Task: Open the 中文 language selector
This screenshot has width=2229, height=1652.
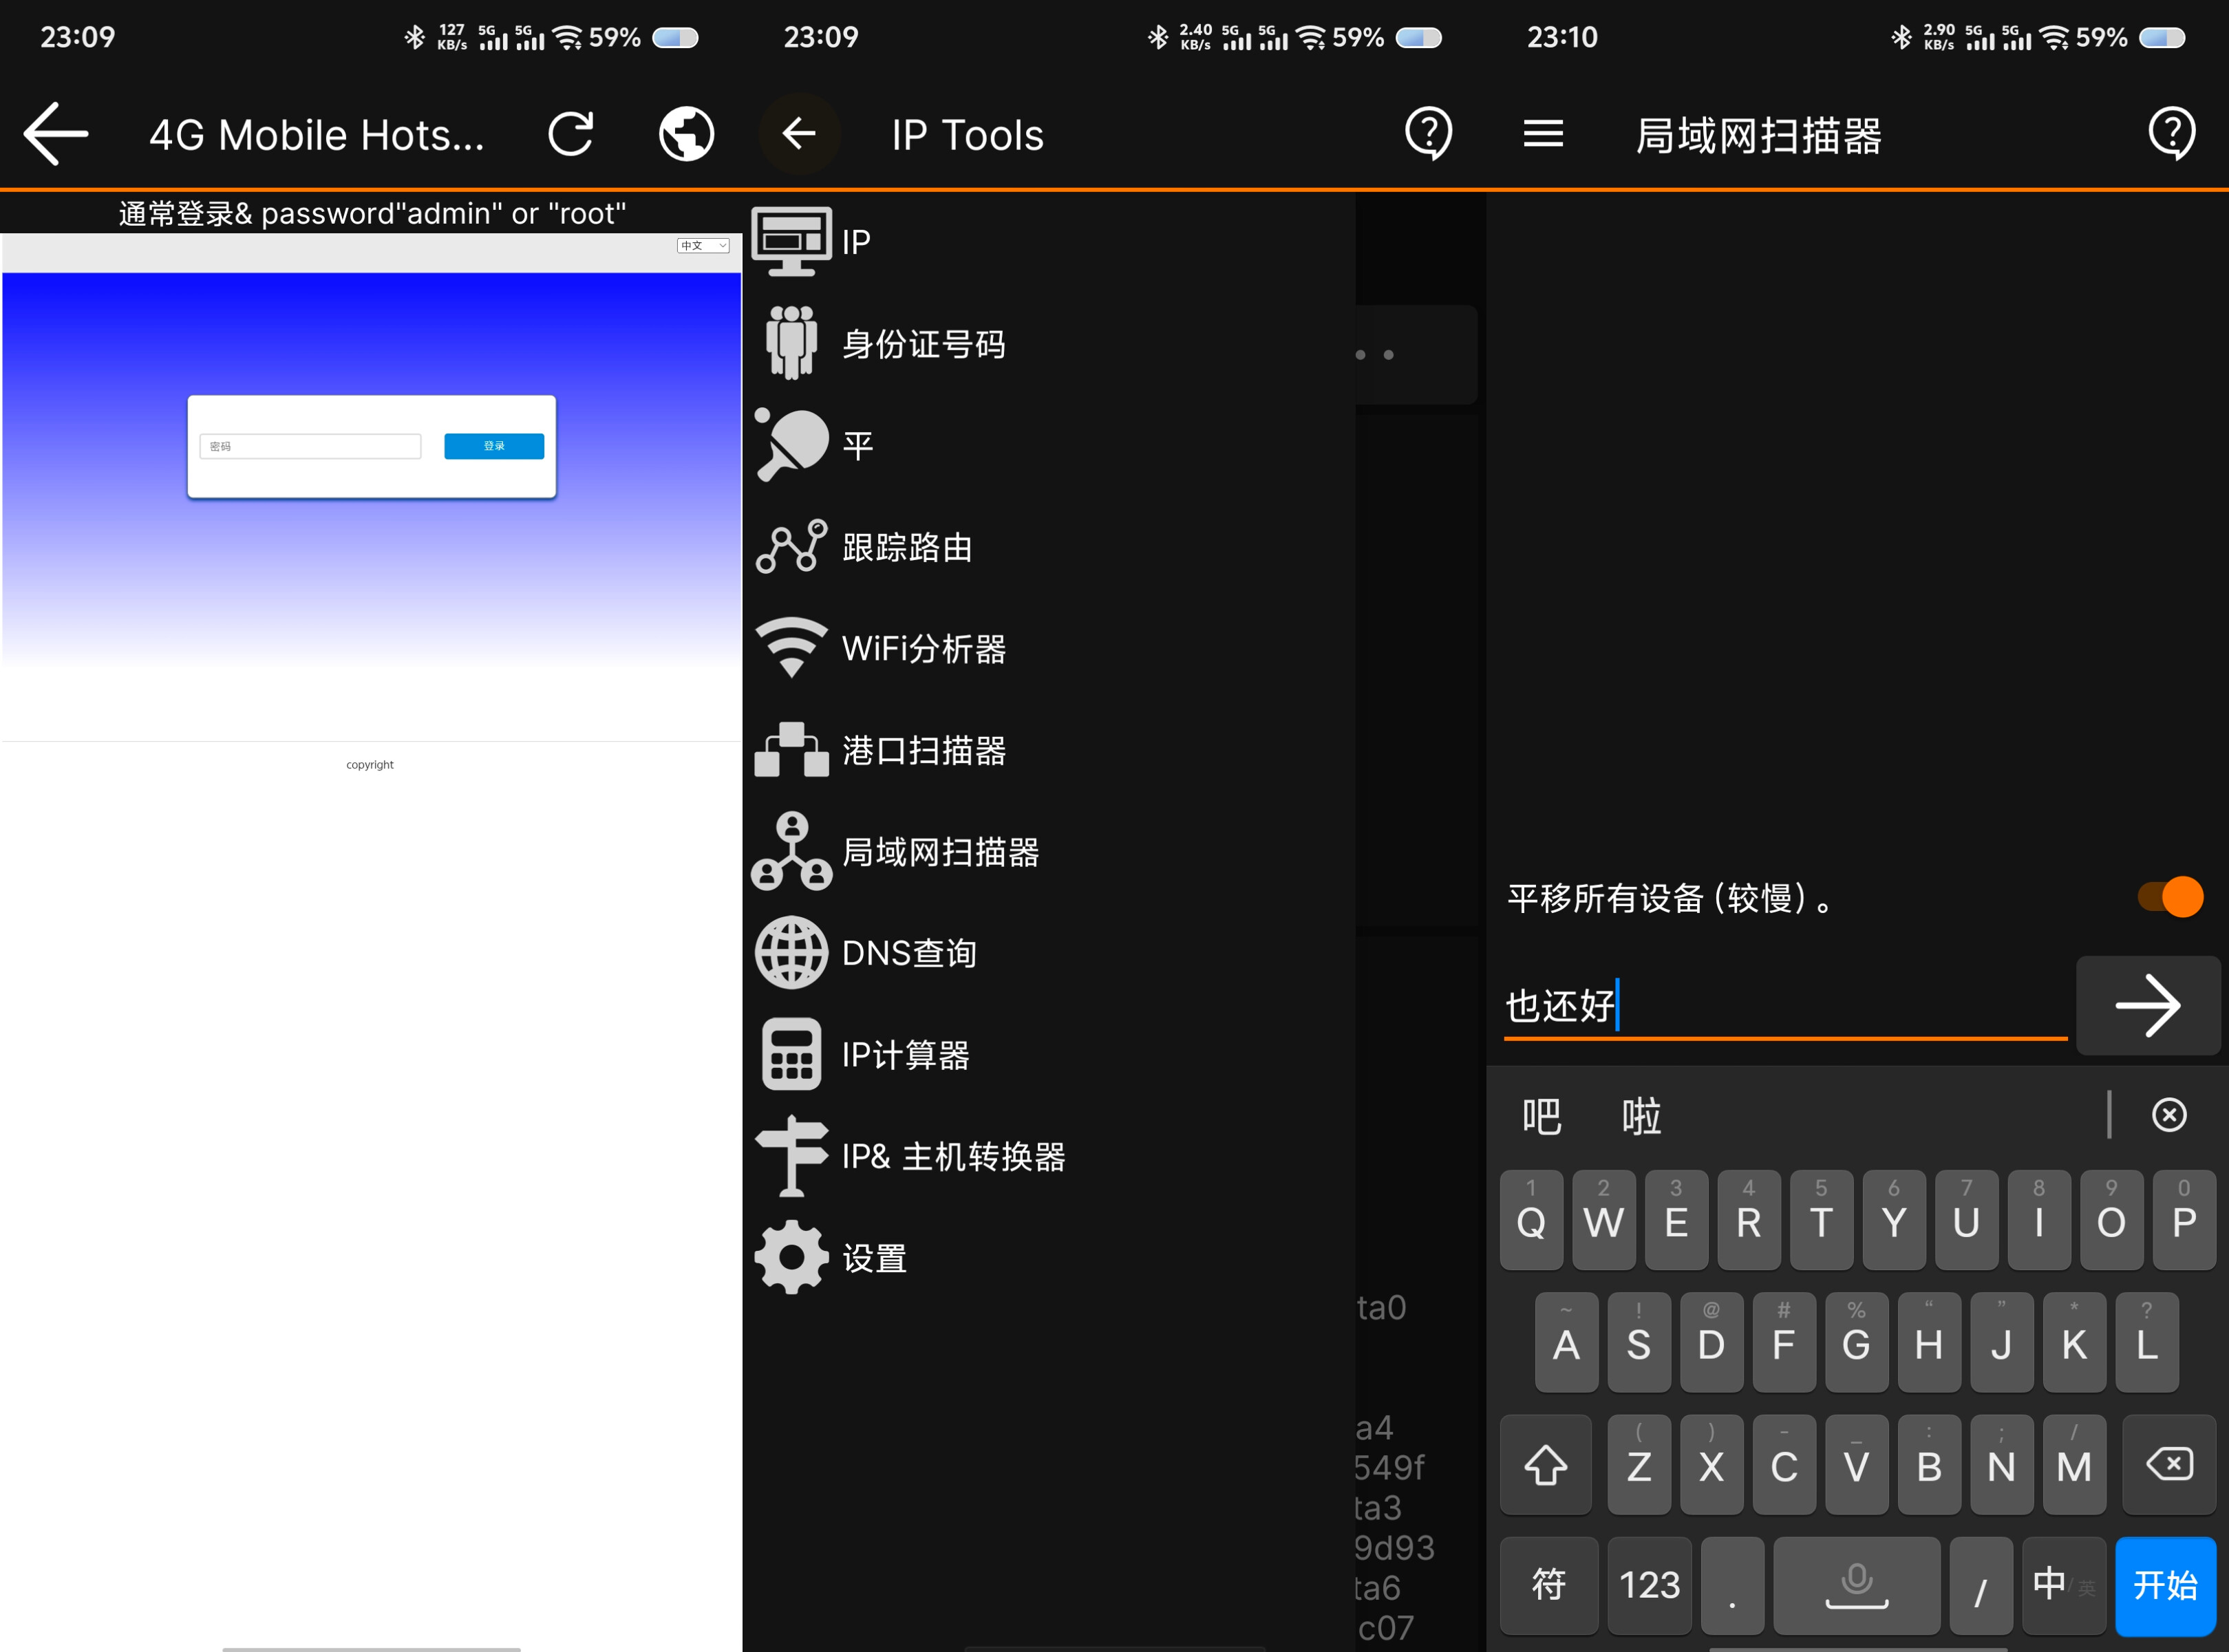Action: click(x=703, y=245)
